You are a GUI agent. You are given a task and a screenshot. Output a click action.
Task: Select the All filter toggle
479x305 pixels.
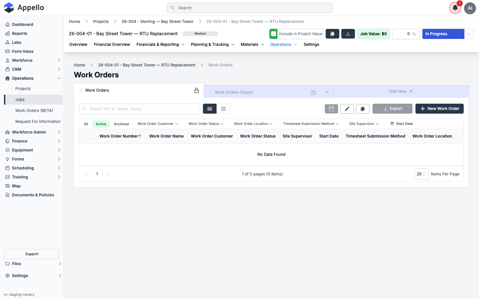point(86,124)
